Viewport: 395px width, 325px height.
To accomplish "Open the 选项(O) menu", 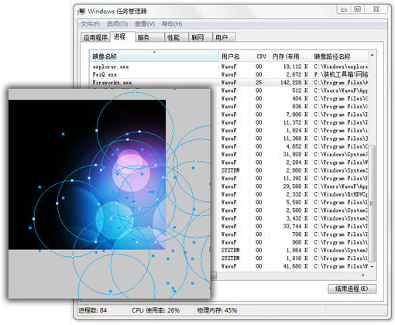I will [117, 24].
